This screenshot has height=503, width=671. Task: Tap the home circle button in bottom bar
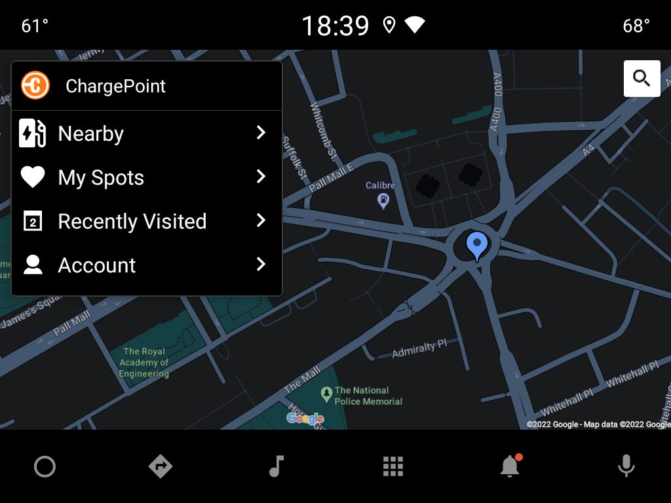click(45, 466)
